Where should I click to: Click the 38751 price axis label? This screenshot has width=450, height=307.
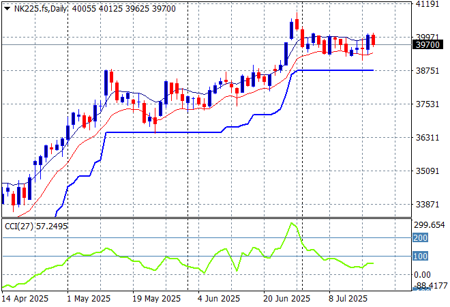[x=427, y=71]
